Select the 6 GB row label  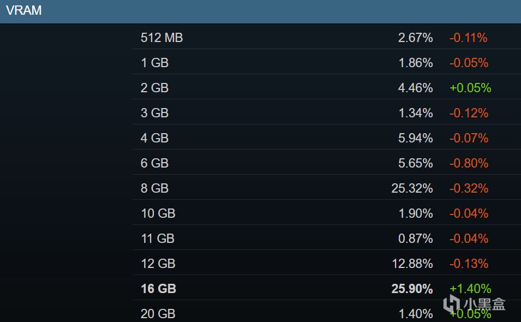154,163
